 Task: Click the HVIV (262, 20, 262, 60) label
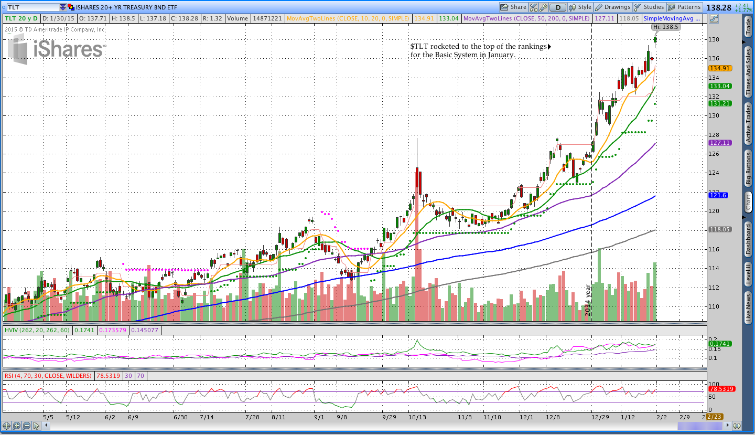(x=37, y=330)
